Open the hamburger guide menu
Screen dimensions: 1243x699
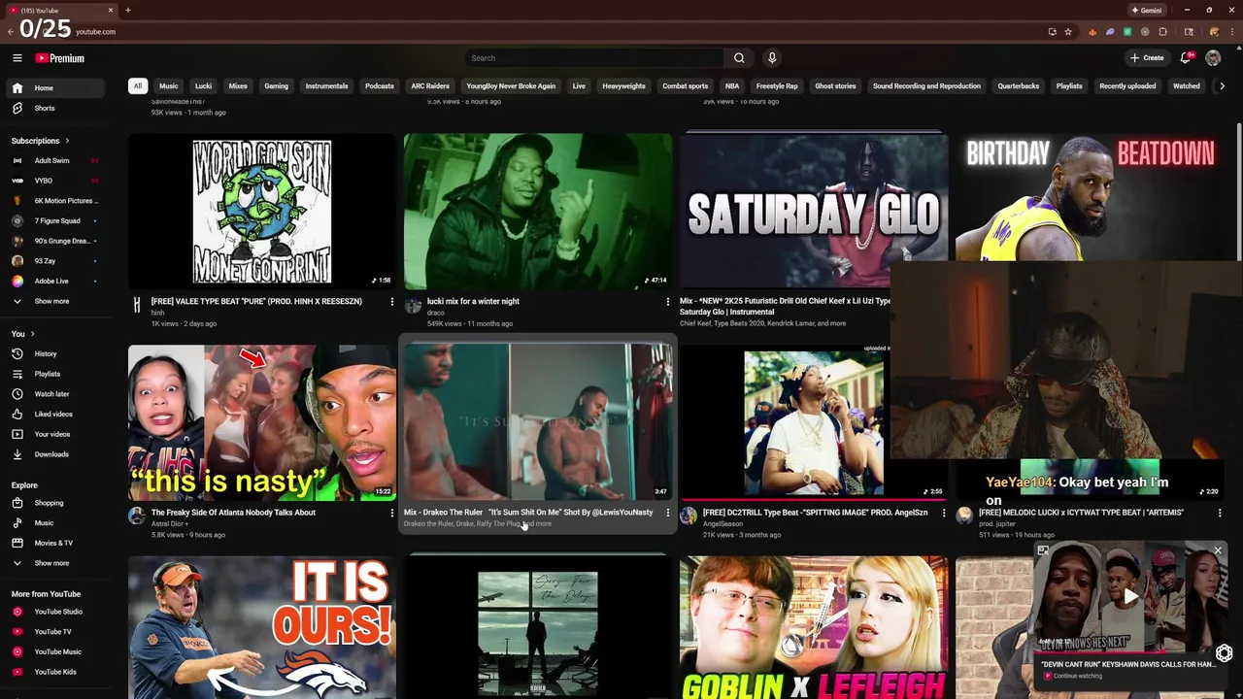point(17,58)
